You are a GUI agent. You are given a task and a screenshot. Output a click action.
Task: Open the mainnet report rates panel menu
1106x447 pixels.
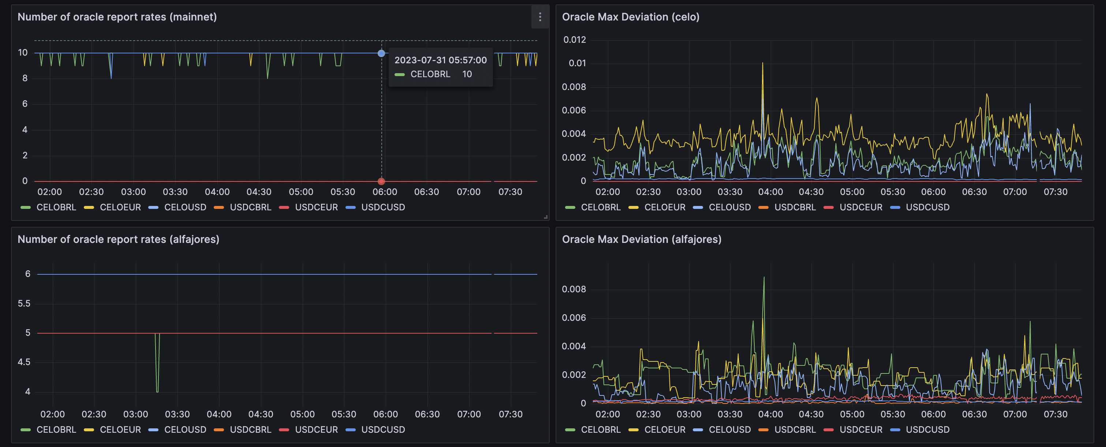click(x=540, y=17)
